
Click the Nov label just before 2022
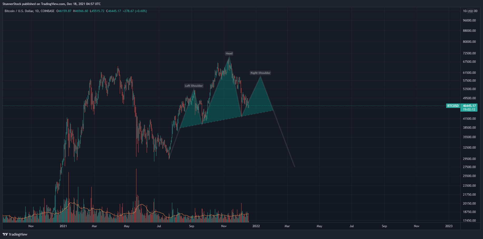pos(224,226)
